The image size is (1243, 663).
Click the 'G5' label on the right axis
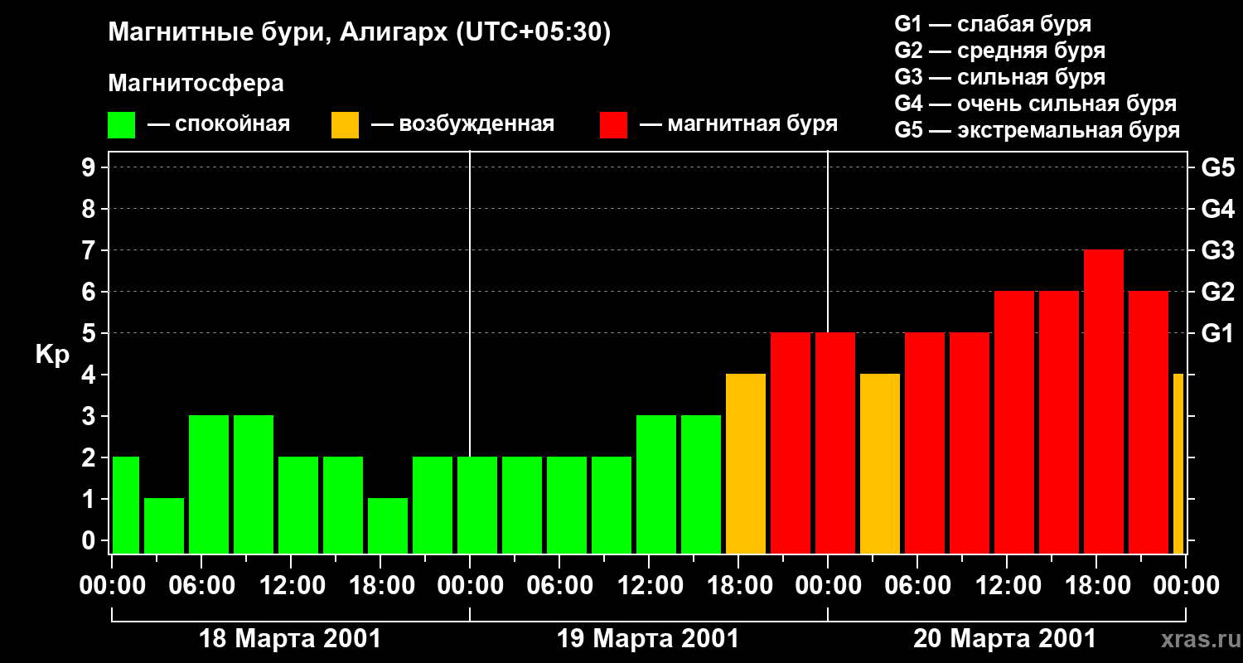1217,167
